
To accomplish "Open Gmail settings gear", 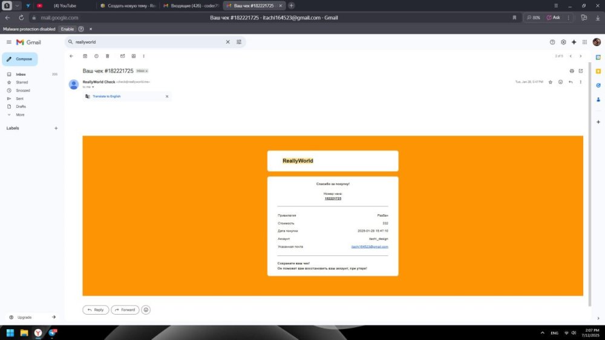I will point(563,42).
